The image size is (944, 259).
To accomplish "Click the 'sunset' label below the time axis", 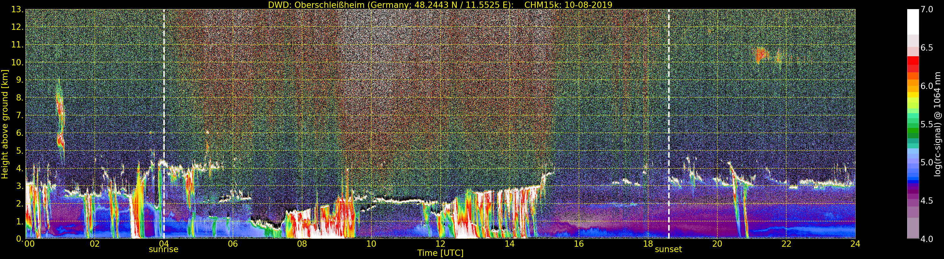I will (668, 250).
